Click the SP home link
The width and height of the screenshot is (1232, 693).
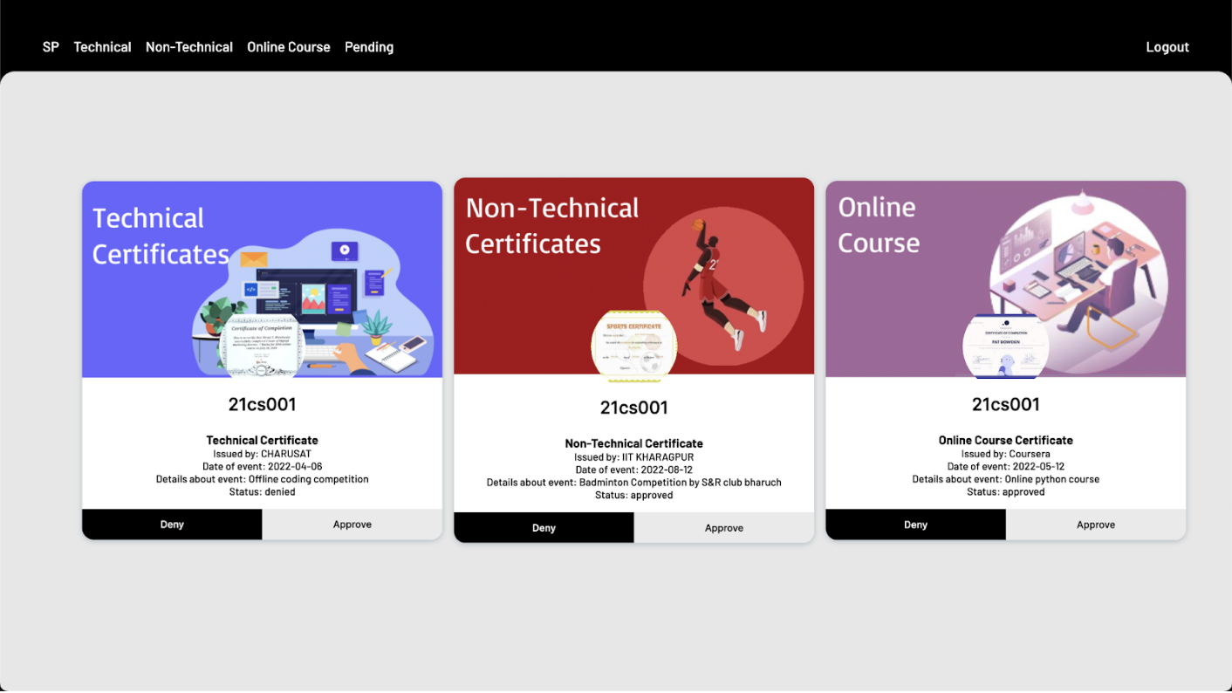point(50,47)
